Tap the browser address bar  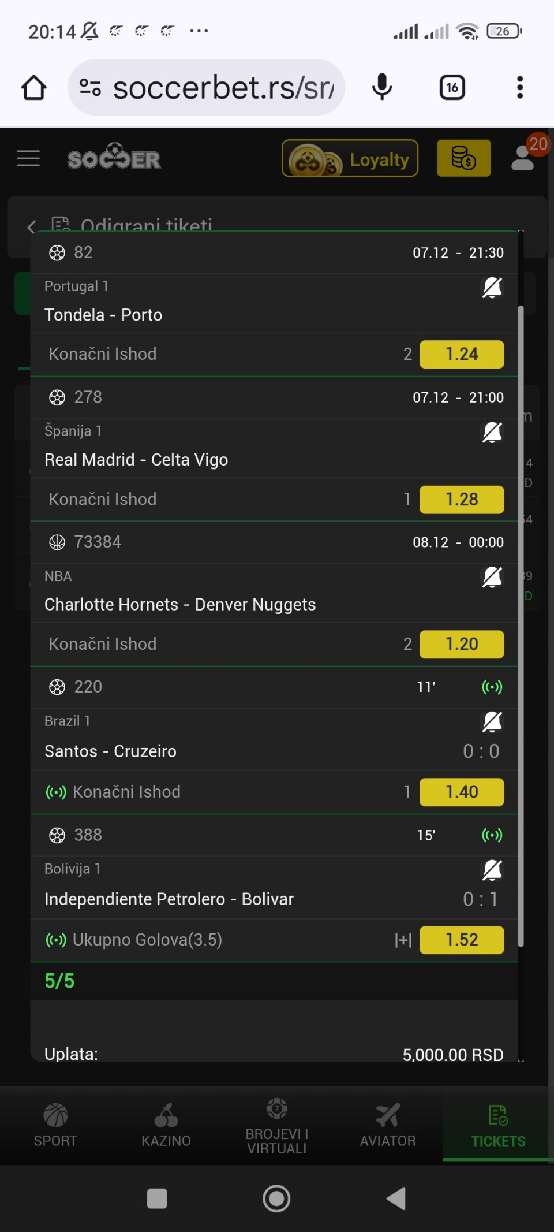pos(223,88)
